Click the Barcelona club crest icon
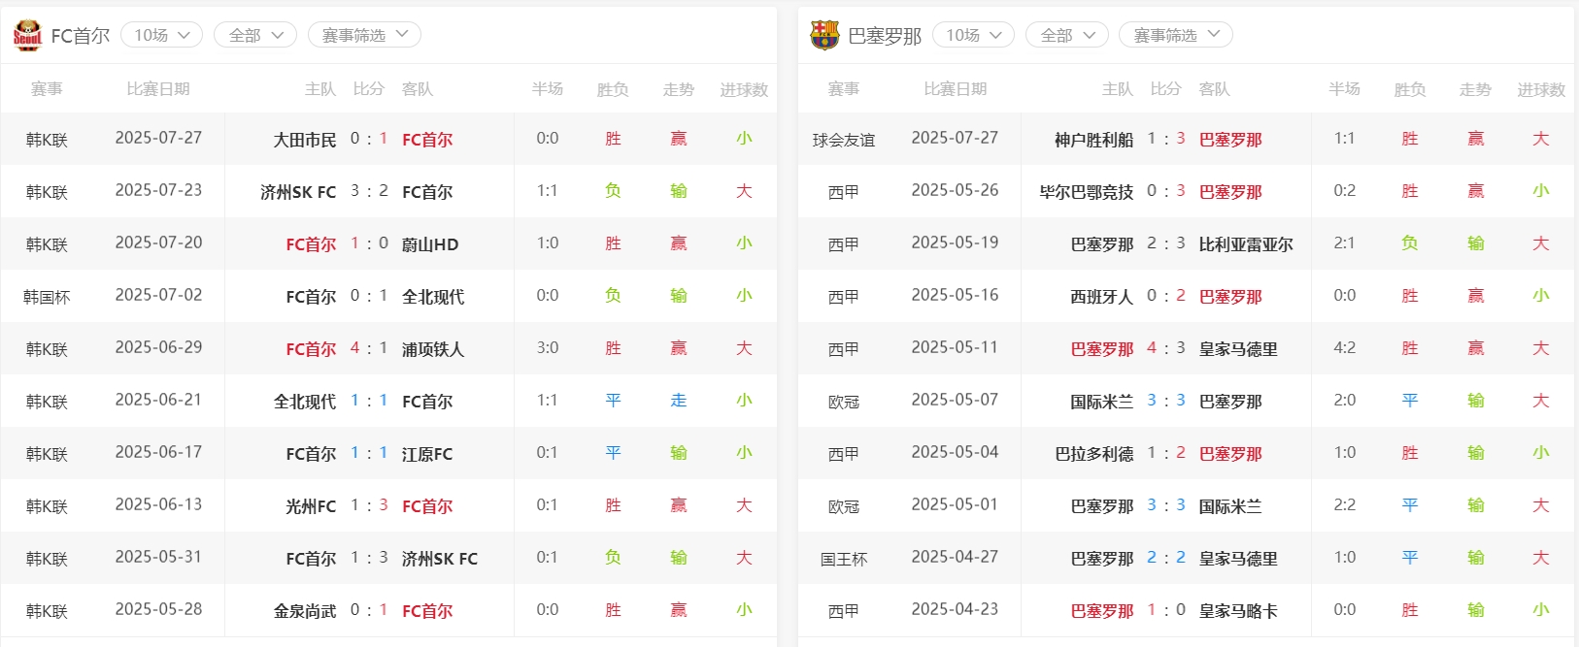The height and width of the screenshot is (647, 1579). tap(824, 36)
